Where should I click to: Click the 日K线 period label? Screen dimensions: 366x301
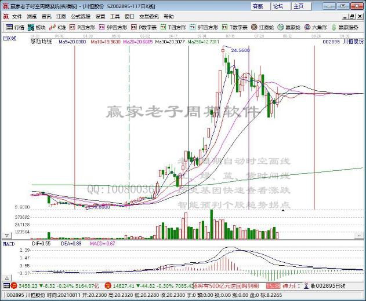(9, 38)
